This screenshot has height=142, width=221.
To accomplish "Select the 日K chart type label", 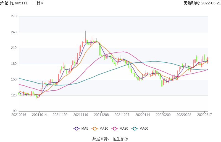I will 40,3.
